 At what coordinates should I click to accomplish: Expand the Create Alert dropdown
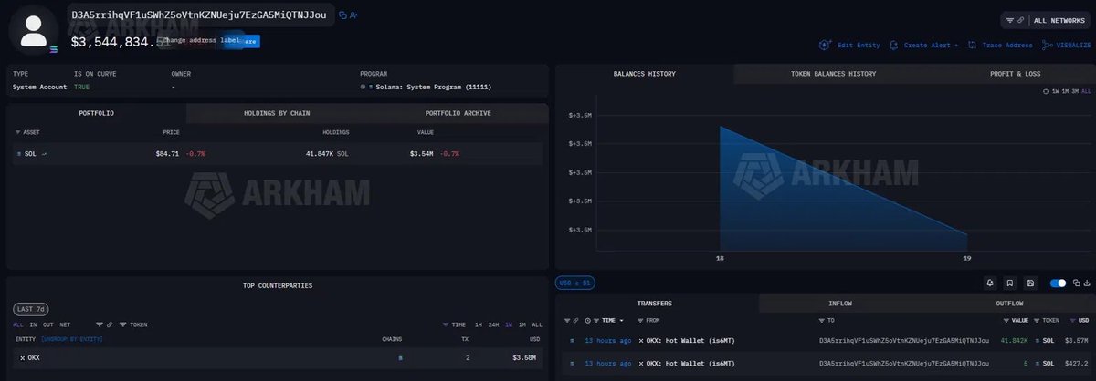956,45
